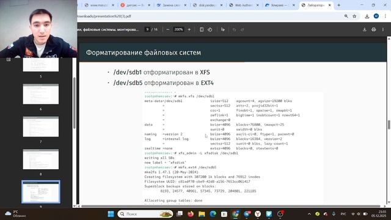Open the weather widget on taskbar
The width and height of the screenshot is (391, 220).
coord(15,214)
